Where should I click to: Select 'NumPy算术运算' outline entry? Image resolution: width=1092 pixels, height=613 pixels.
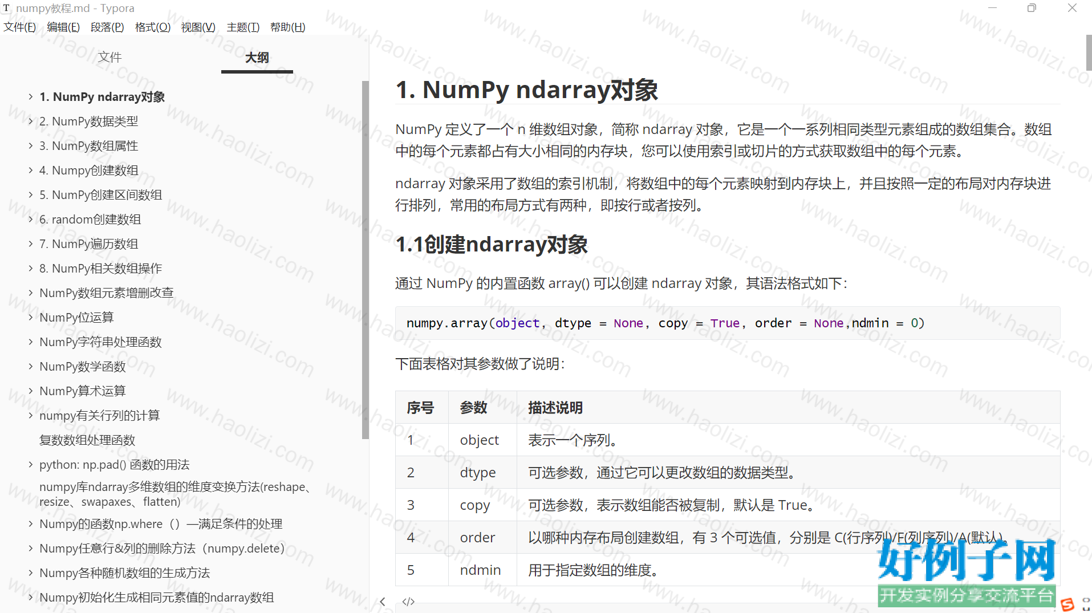(x=83, y=391)
